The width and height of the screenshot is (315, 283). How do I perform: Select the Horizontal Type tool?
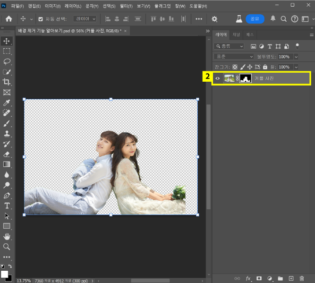[7, 206]
